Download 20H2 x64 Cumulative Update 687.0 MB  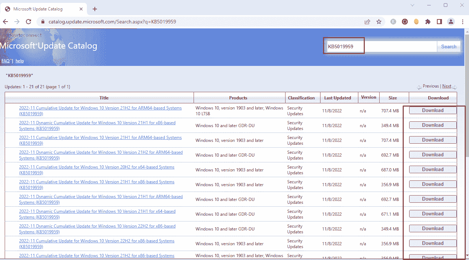coord(433,170)
